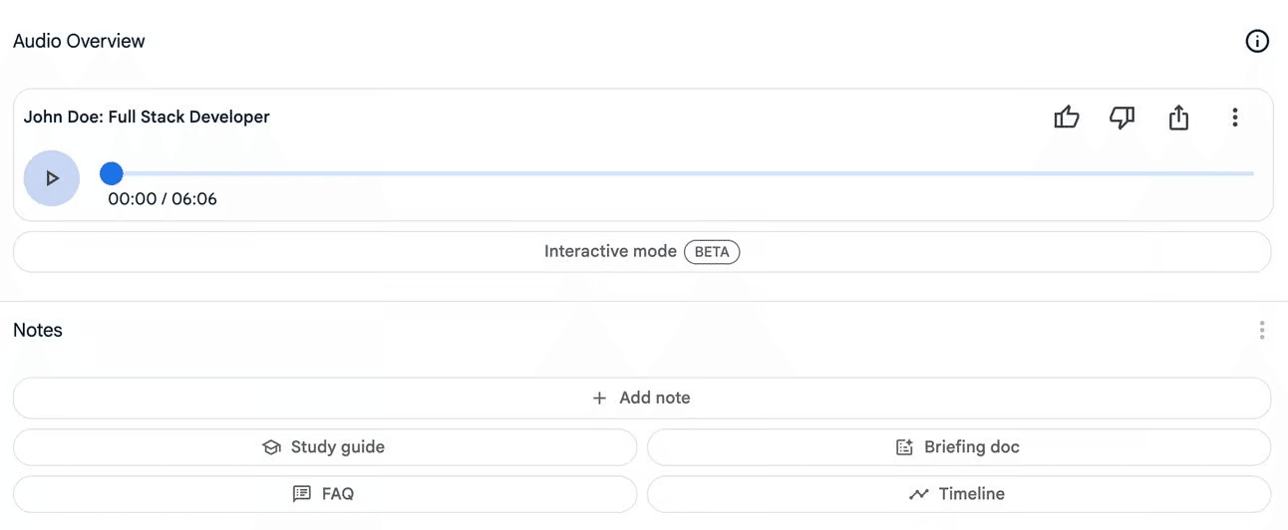Give thumbs up to audio overview

tap(1067, 118)
